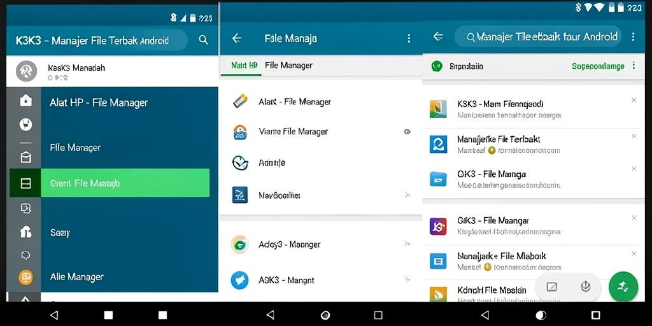Open Manajjerke File Terbakt search result
Image resolution: width=652 pixels, height=326 pixels.
click(x=532, y=145)
